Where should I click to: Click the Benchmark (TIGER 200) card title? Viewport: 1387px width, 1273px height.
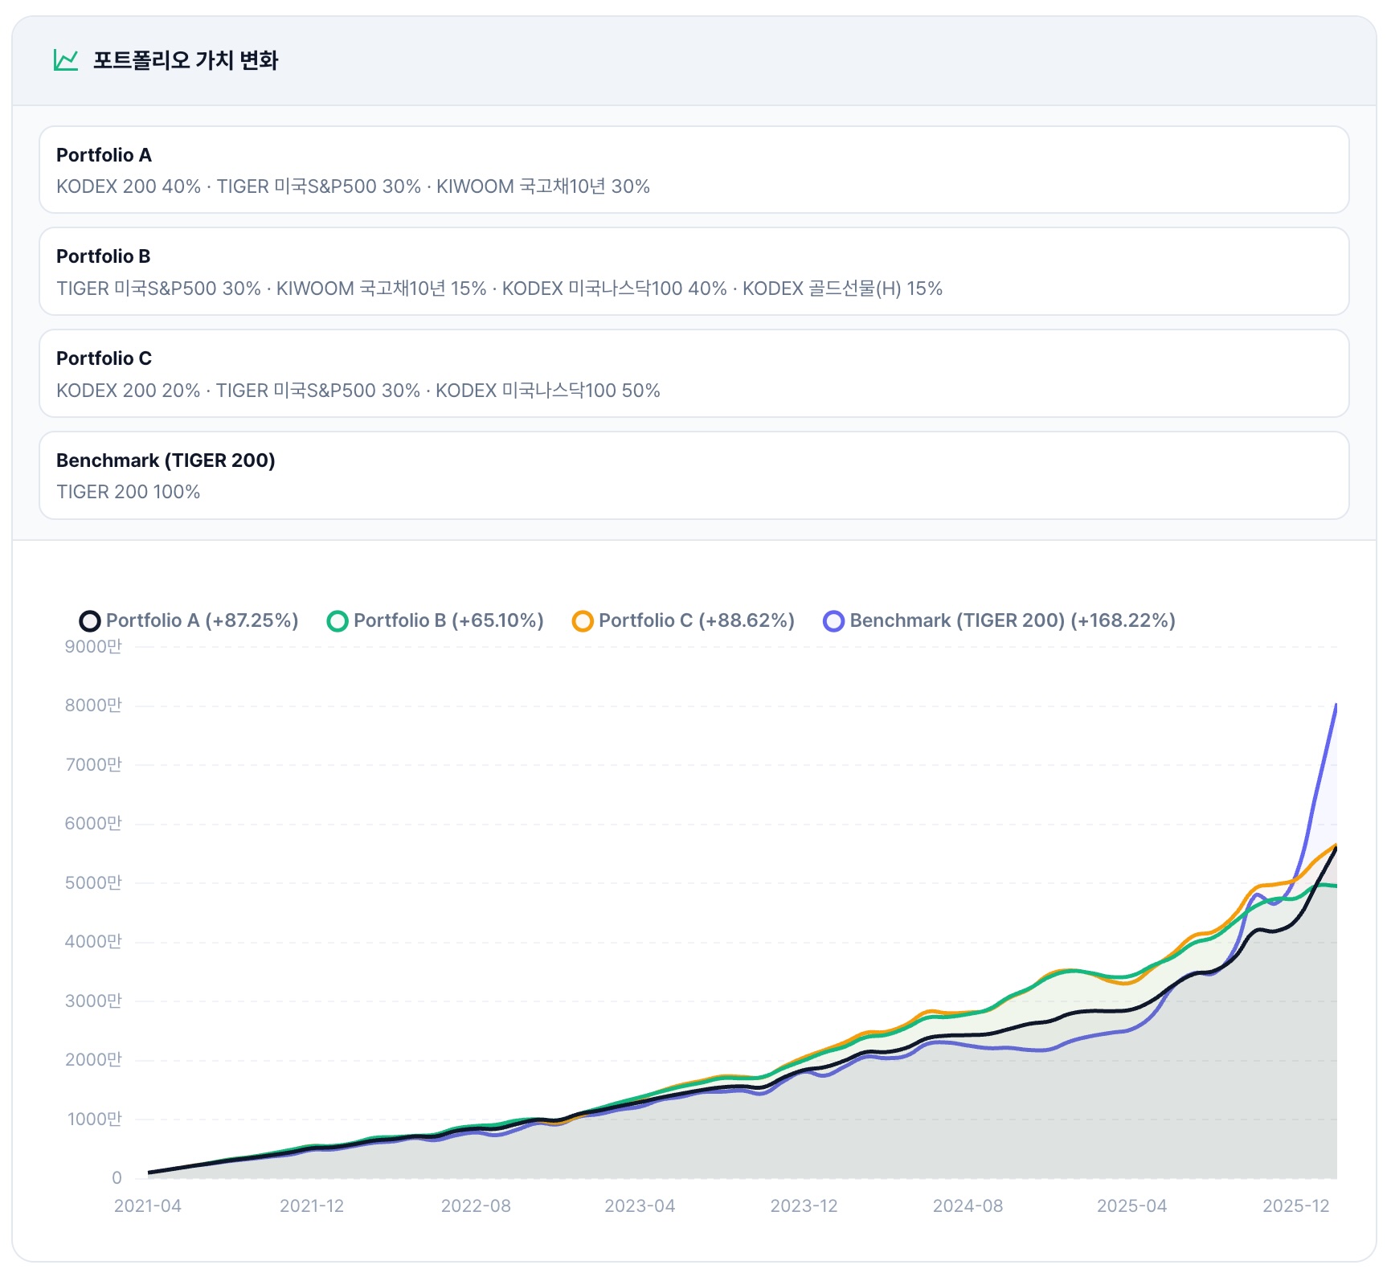(166, 460)
